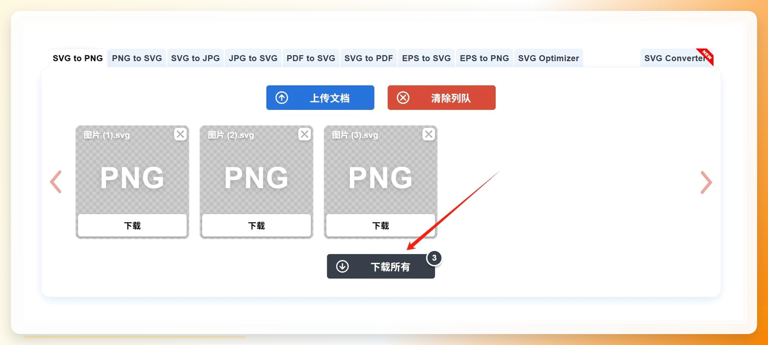The width and height of the screenshot is (768, 345).
Task: Click the upload arrow icon on 上传文档
Action: [x=282, y=98]
